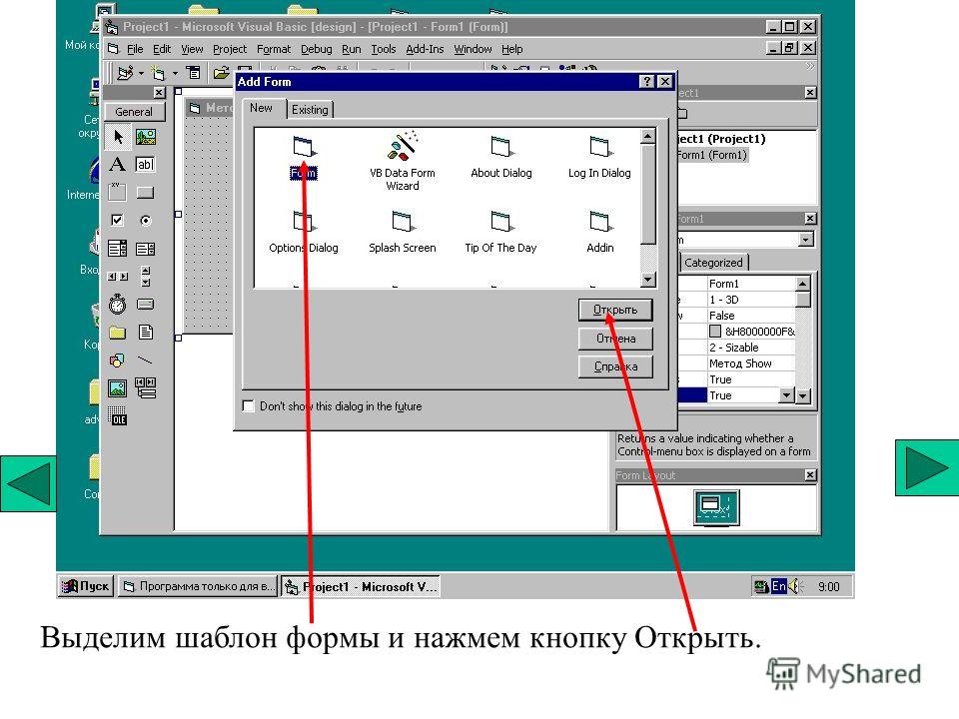
Task: Select the ListBox control tool
Action: [x=146, y=249]
